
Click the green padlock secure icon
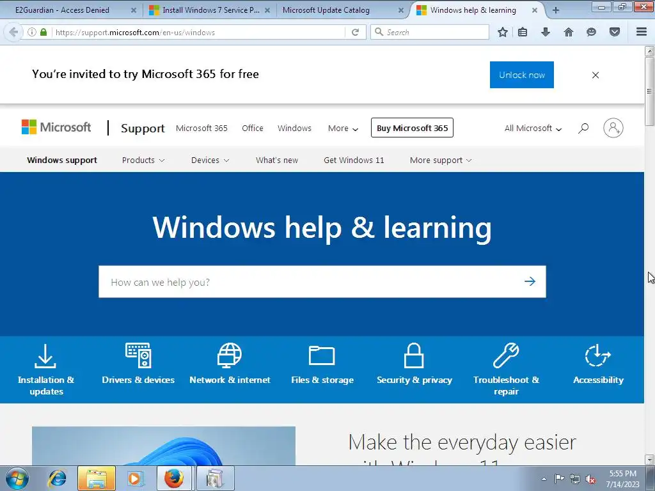point(43,32)
